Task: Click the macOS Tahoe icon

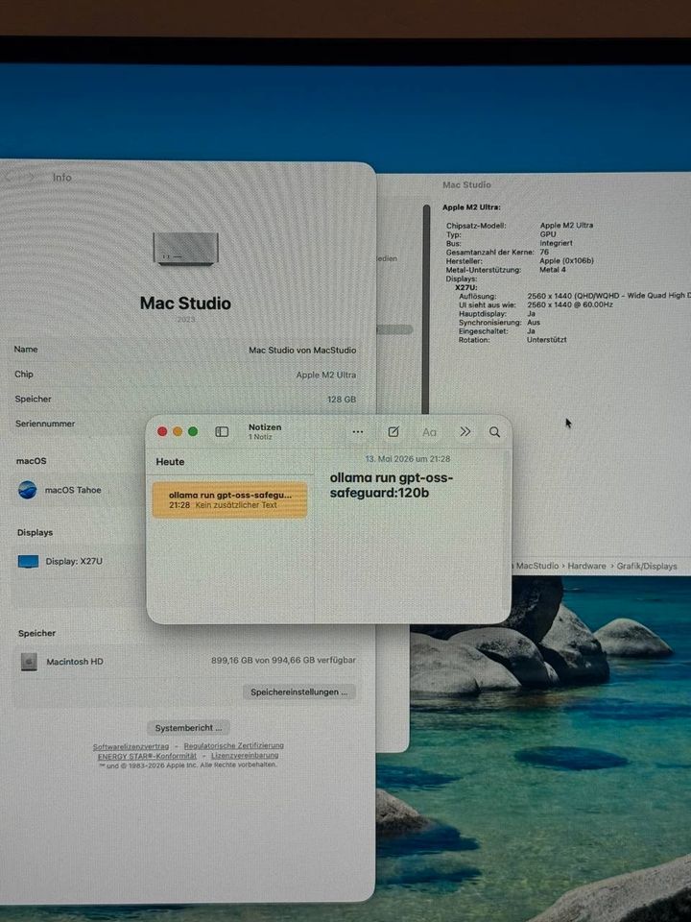Action: (x=28, y=490)
